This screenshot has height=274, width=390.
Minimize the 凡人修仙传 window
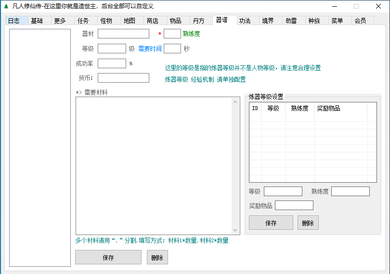pos(335,6)
